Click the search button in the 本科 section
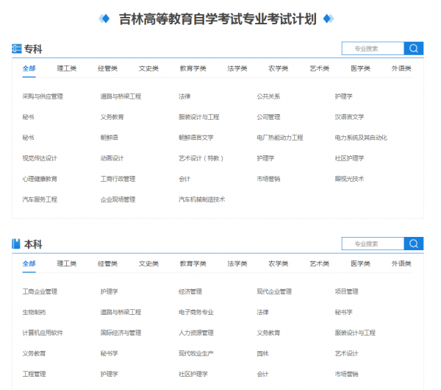This screenshot has width=441, height=390. [x=413, y=244]
